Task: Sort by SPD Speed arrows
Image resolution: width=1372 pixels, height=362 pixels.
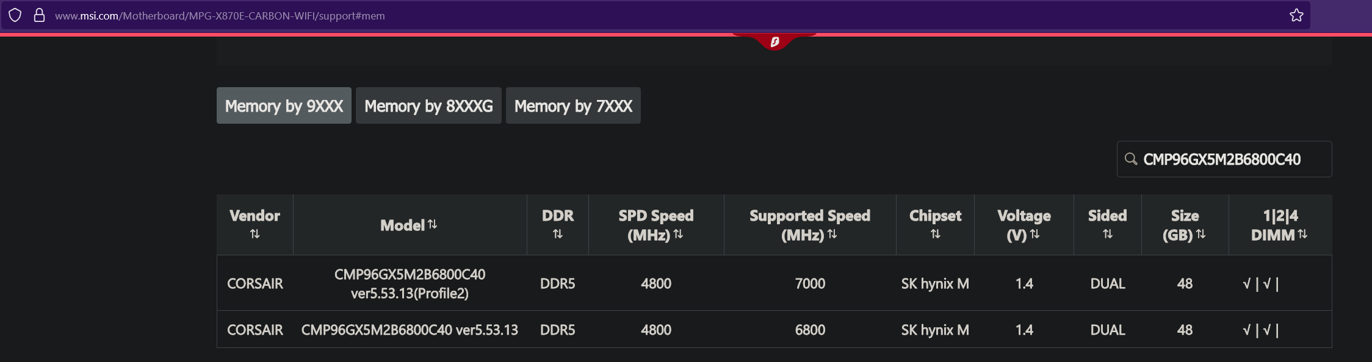Action: pos(678,234)
